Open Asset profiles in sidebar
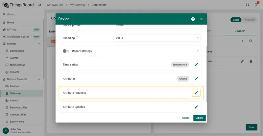The width and height of the screenshot is (263, 136). coord(21,115)
